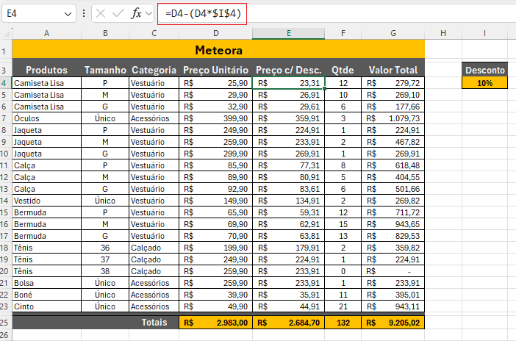Viewport: 516px width, 341px height.
Task: Select the 10% discount cell
Action: pos(484,83)
